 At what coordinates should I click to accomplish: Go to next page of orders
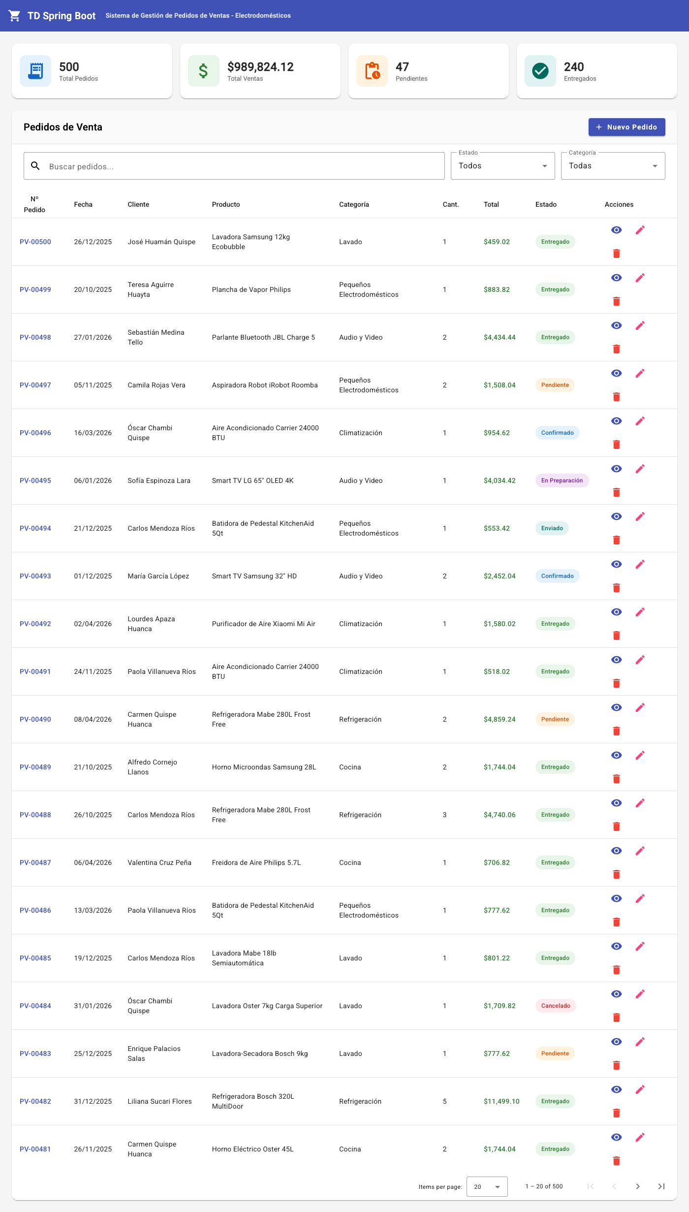pyautogui.click(x=638, y=1186)
